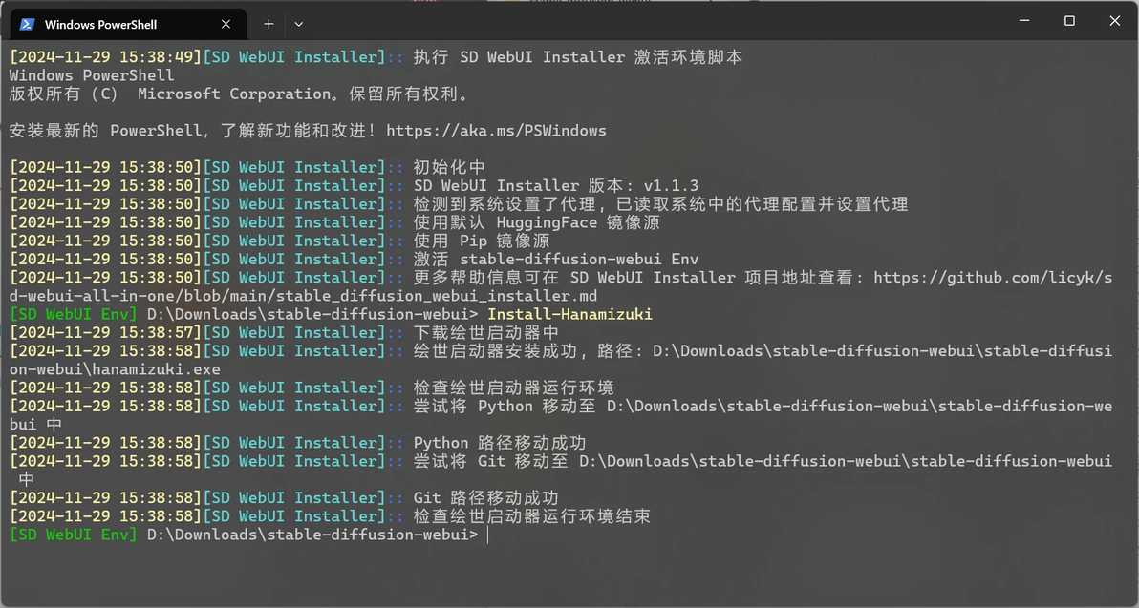Click the PowerShell icon in the tab

click(x=27, y=24)
